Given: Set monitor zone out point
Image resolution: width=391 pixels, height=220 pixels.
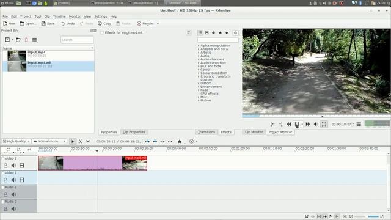Looking at the screenshot, I should [x=280, y=124].
